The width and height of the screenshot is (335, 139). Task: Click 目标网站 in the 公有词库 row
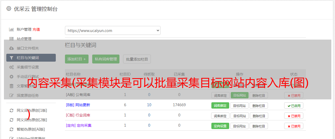click(x=239, y=95)
